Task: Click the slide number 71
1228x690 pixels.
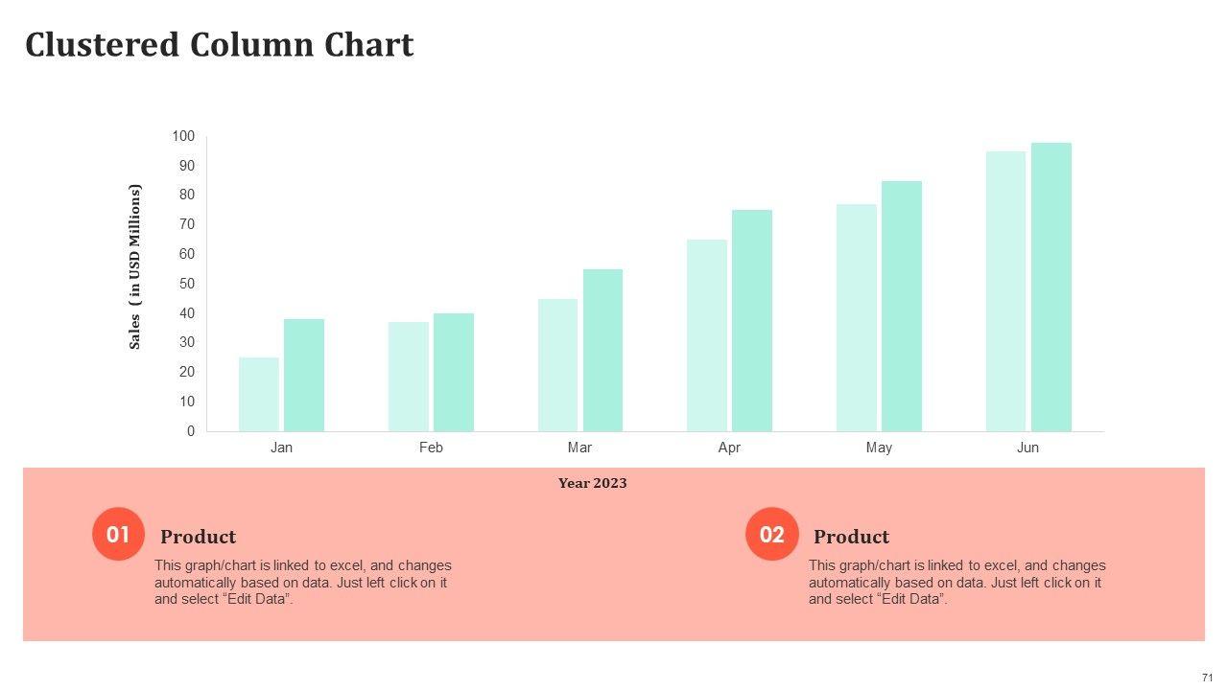Action: coord(1207,677)
